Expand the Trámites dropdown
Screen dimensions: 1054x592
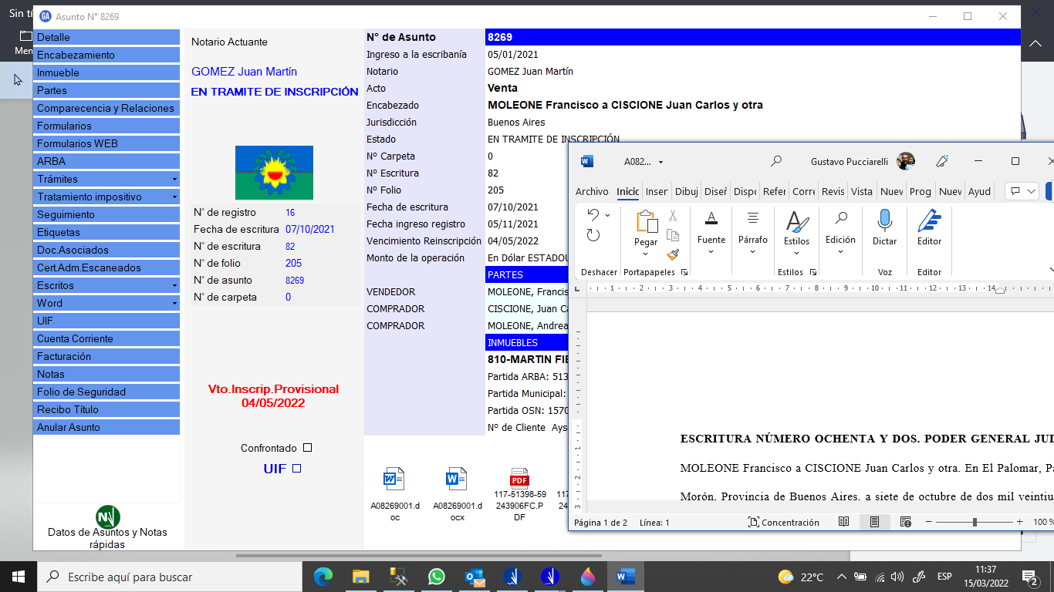click(x=174, y=180)
